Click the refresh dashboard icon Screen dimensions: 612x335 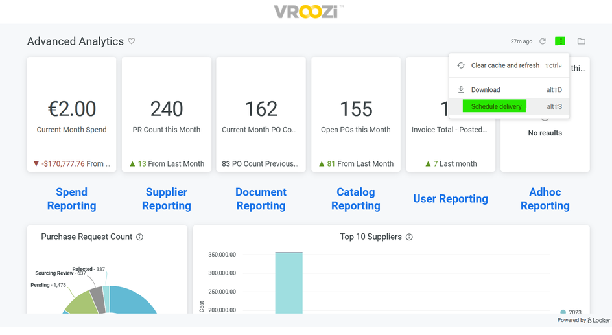[543, 41]
